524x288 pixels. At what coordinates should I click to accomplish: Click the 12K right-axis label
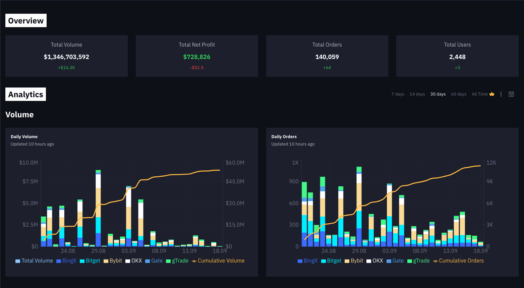click(x=491, y=163)
